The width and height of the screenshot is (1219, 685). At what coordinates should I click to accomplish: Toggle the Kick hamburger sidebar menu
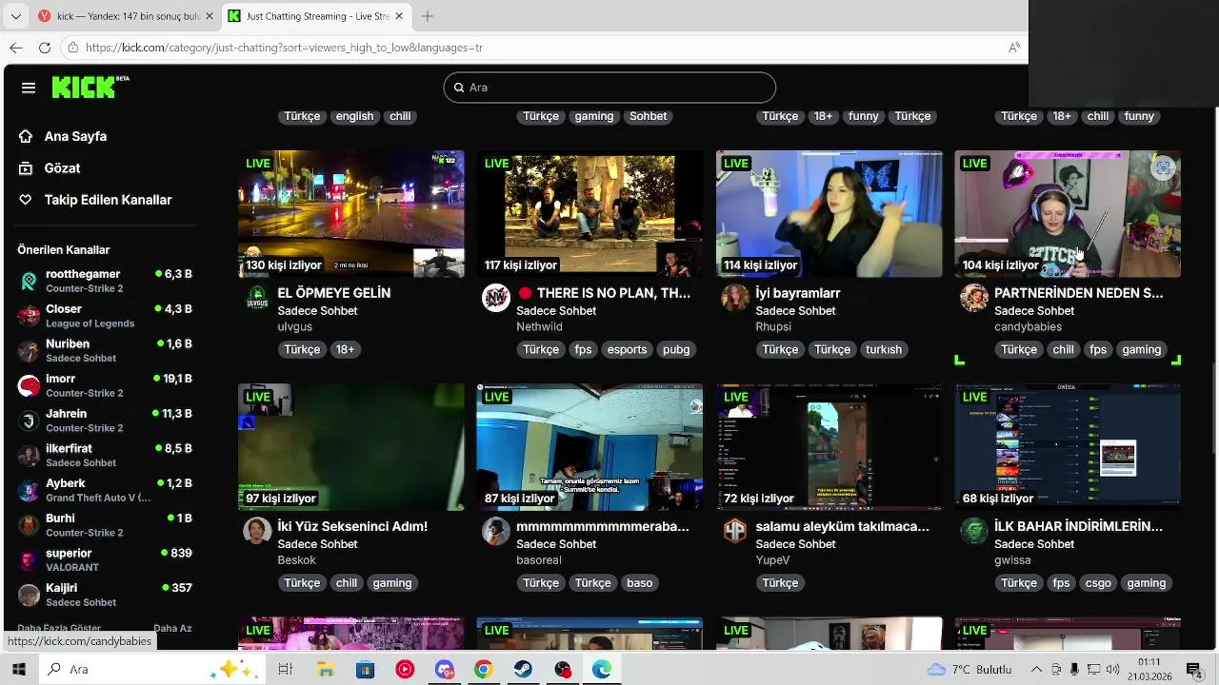point(29,88)
